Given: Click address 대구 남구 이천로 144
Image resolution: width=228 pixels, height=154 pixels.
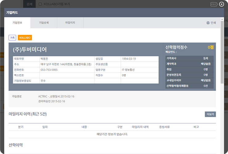Looking at the screenshot, I should coord(66,64).
